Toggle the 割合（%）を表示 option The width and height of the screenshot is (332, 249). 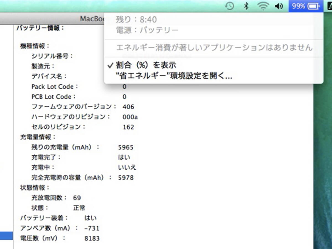(146, 65)
